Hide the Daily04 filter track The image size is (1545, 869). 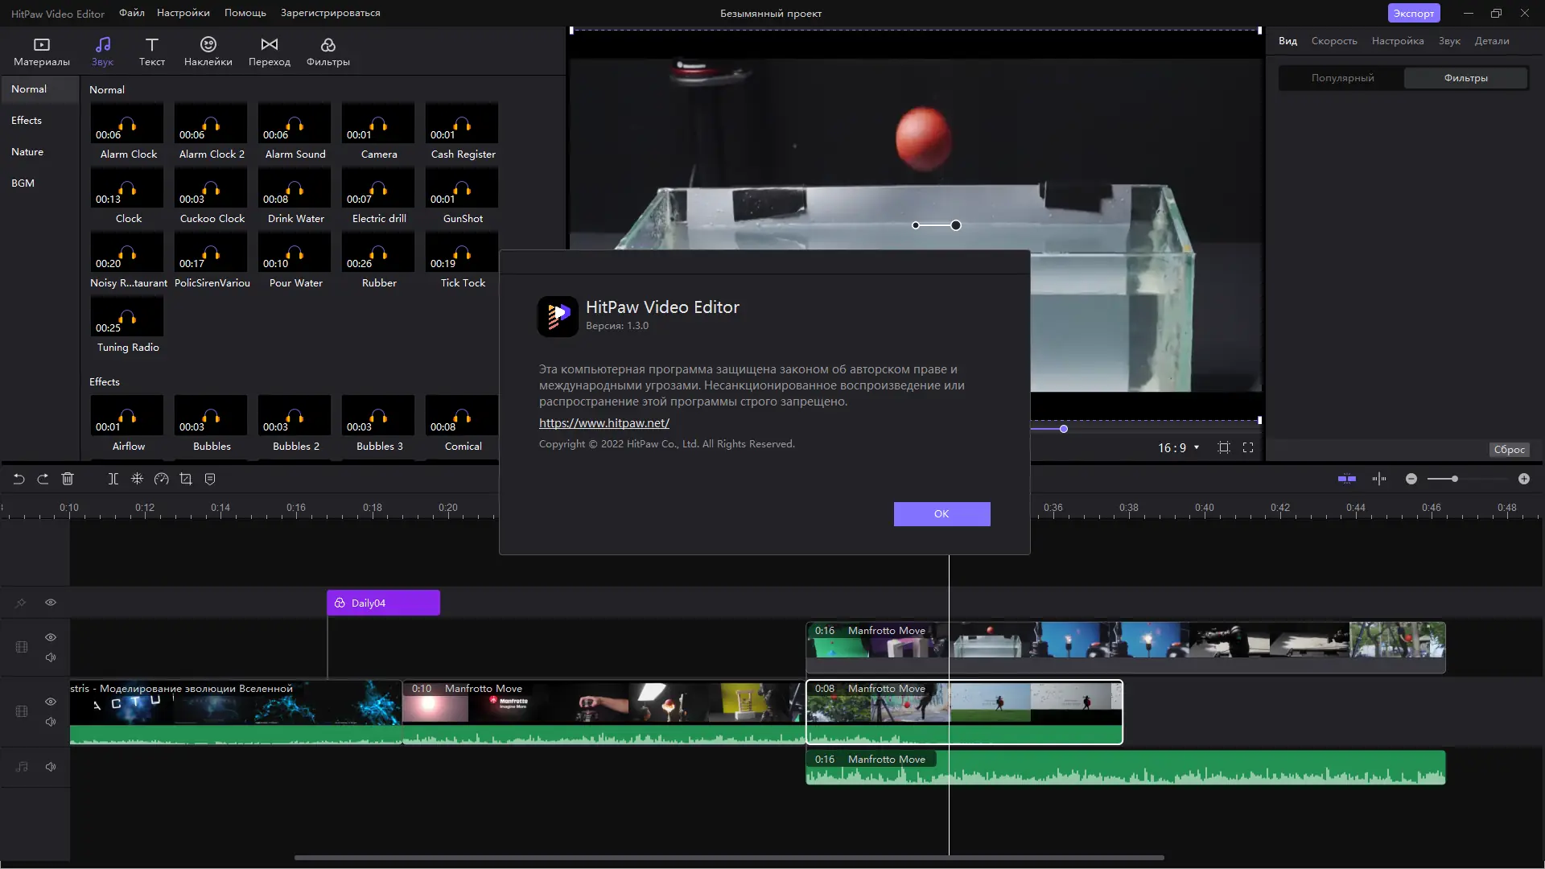click(x=51, y=603)
